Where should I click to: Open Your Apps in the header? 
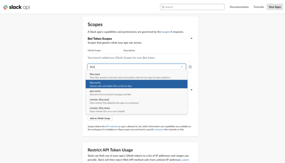click(274, 7)
